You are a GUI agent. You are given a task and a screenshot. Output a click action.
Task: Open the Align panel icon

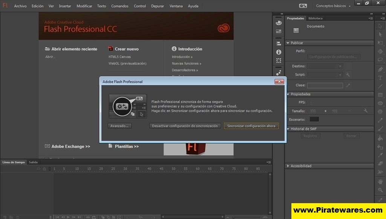click(279, 44)
